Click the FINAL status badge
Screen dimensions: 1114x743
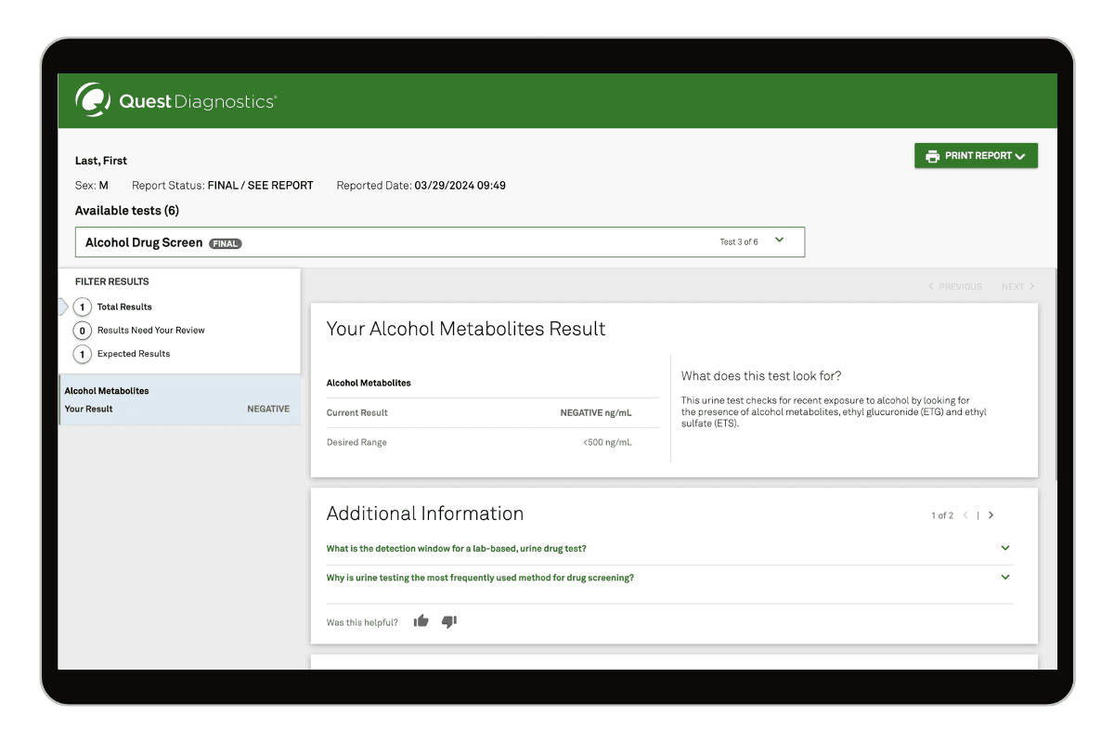(225, 242)
